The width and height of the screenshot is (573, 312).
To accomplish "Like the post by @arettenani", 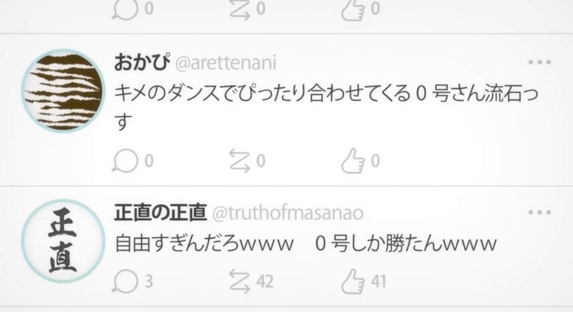I will click(353, 161).
